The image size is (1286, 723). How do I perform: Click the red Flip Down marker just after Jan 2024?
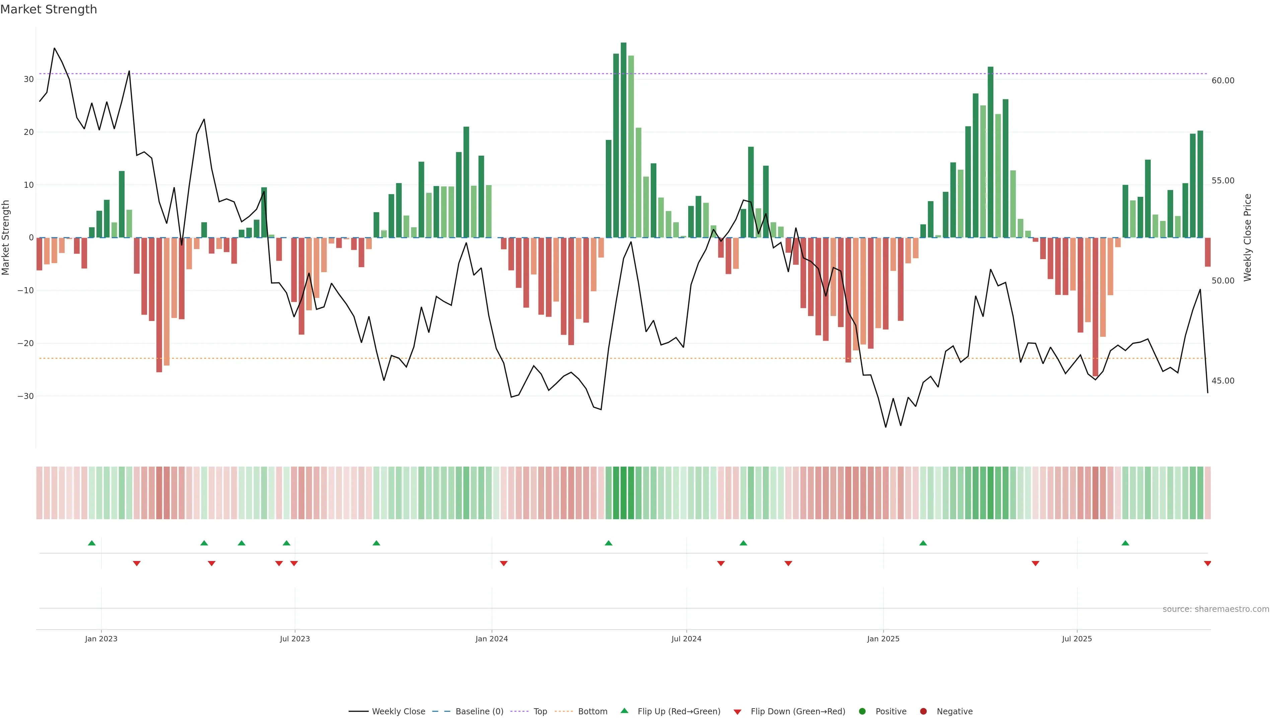coord(504,563)
